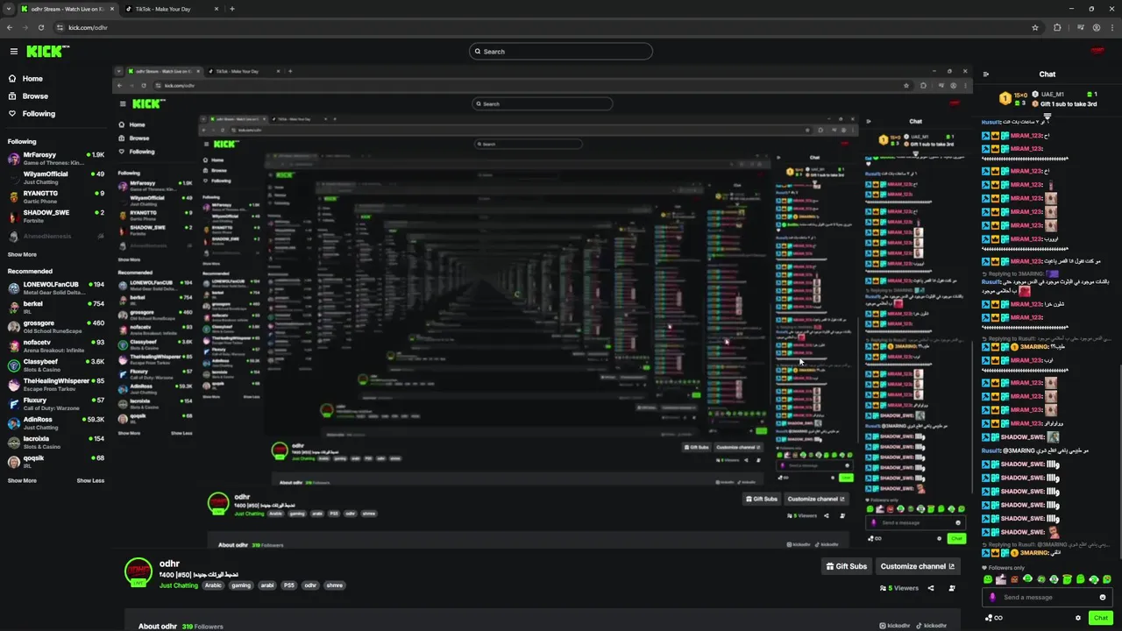Open new browser tab

(231, 9)
